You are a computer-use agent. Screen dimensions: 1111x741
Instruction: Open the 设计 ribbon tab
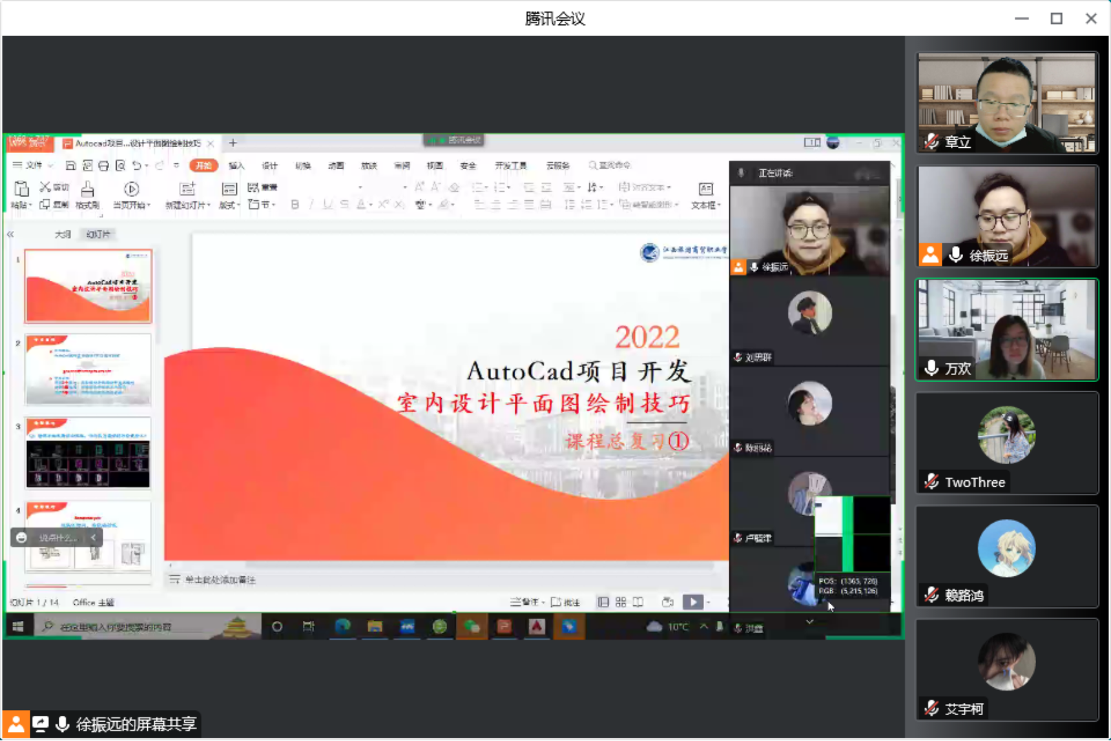pyautogui.click(x=269, y=166)
